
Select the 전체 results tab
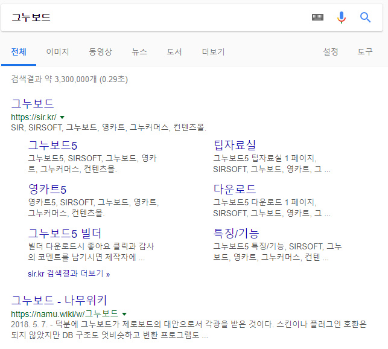coord(19,52)
